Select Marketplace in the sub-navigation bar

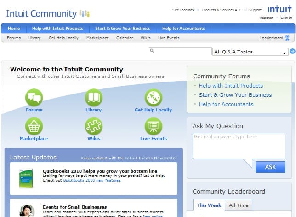97,38
